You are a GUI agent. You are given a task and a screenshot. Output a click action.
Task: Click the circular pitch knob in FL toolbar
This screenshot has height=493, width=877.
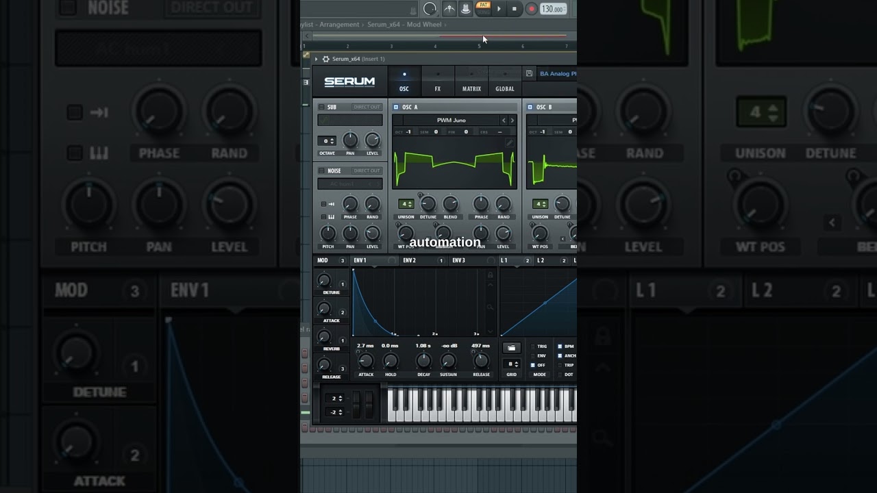[430, 9]
